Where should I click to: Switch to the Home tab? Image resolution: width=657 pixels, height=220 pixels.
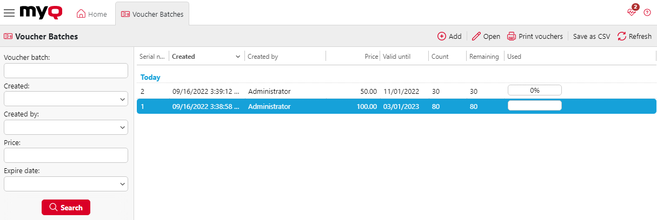(92, 14)
